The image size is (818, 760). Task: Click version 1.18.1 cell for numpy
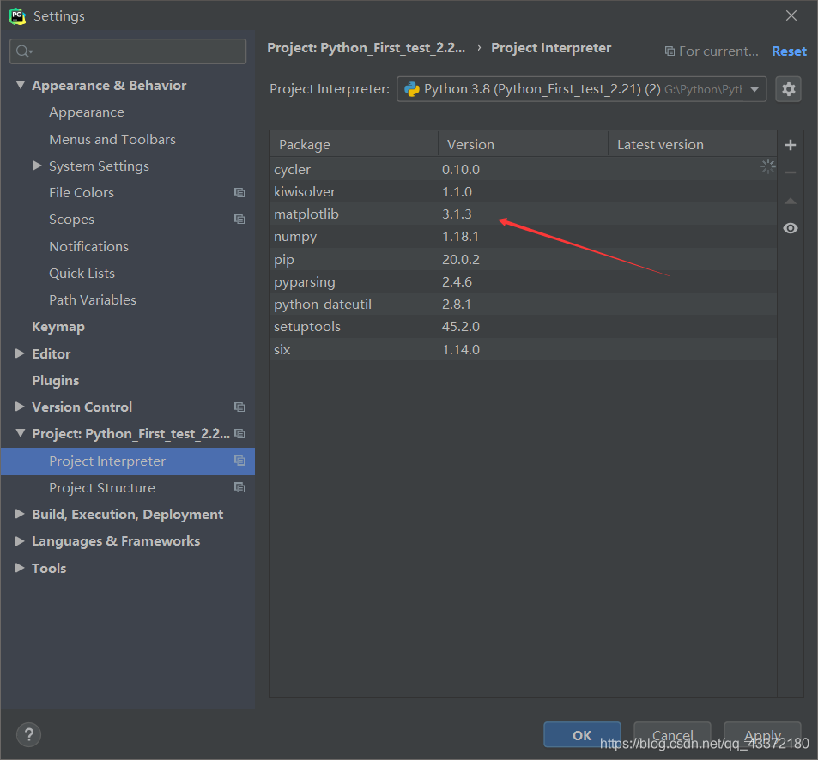click(460, 237)
